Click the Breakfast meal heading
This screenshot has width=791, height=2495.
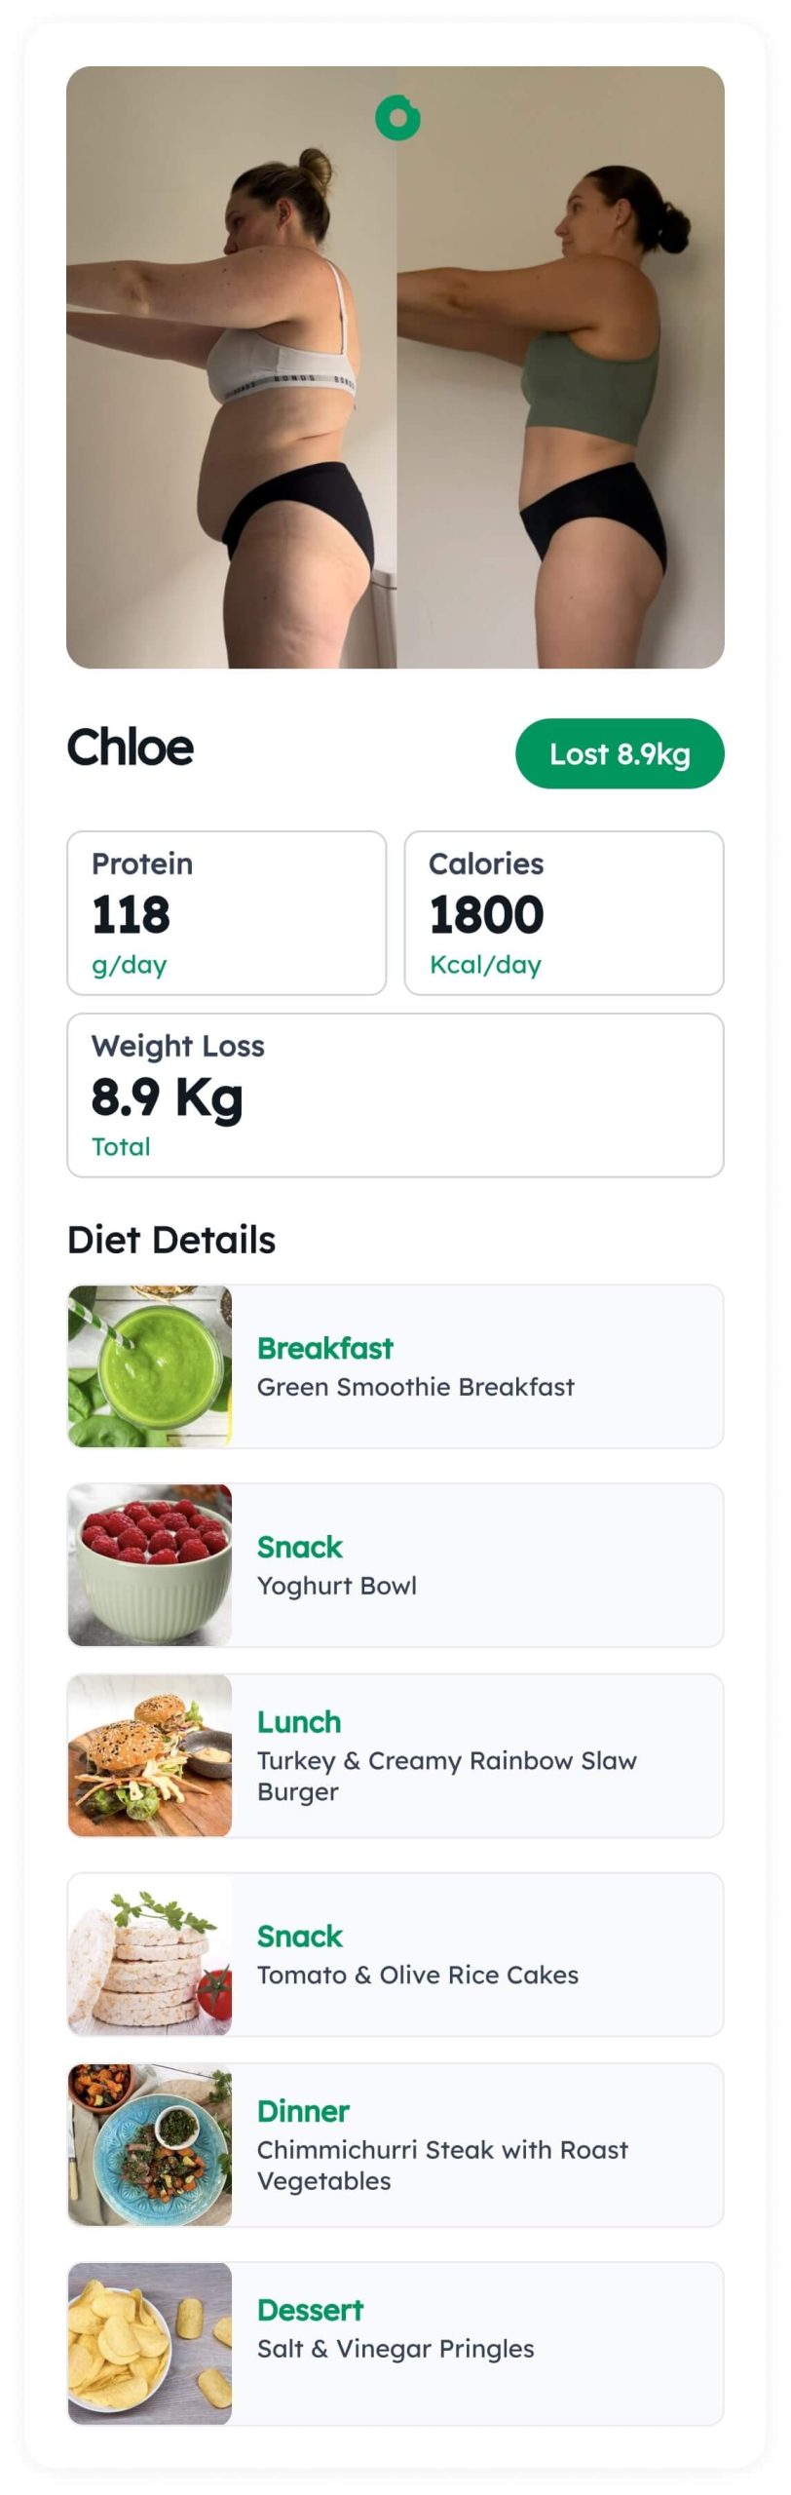click(x=325, y=1348)
